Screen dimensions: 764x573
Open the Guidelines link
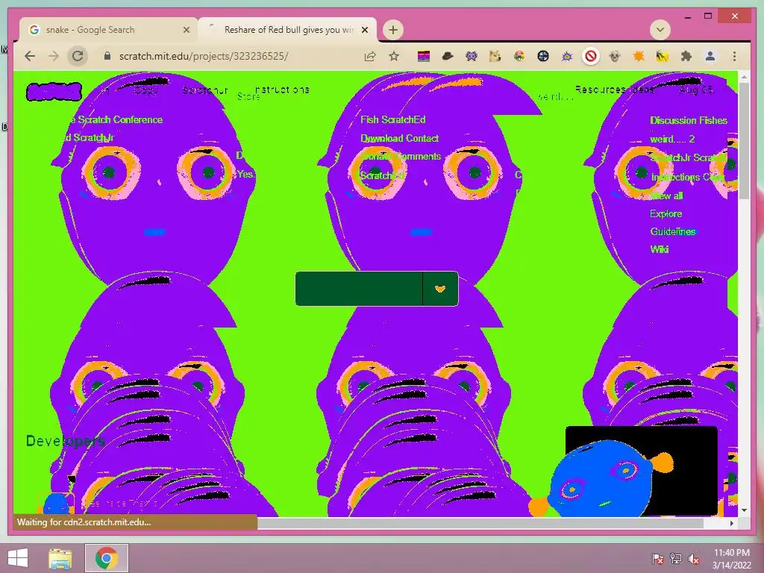[673, 231]
